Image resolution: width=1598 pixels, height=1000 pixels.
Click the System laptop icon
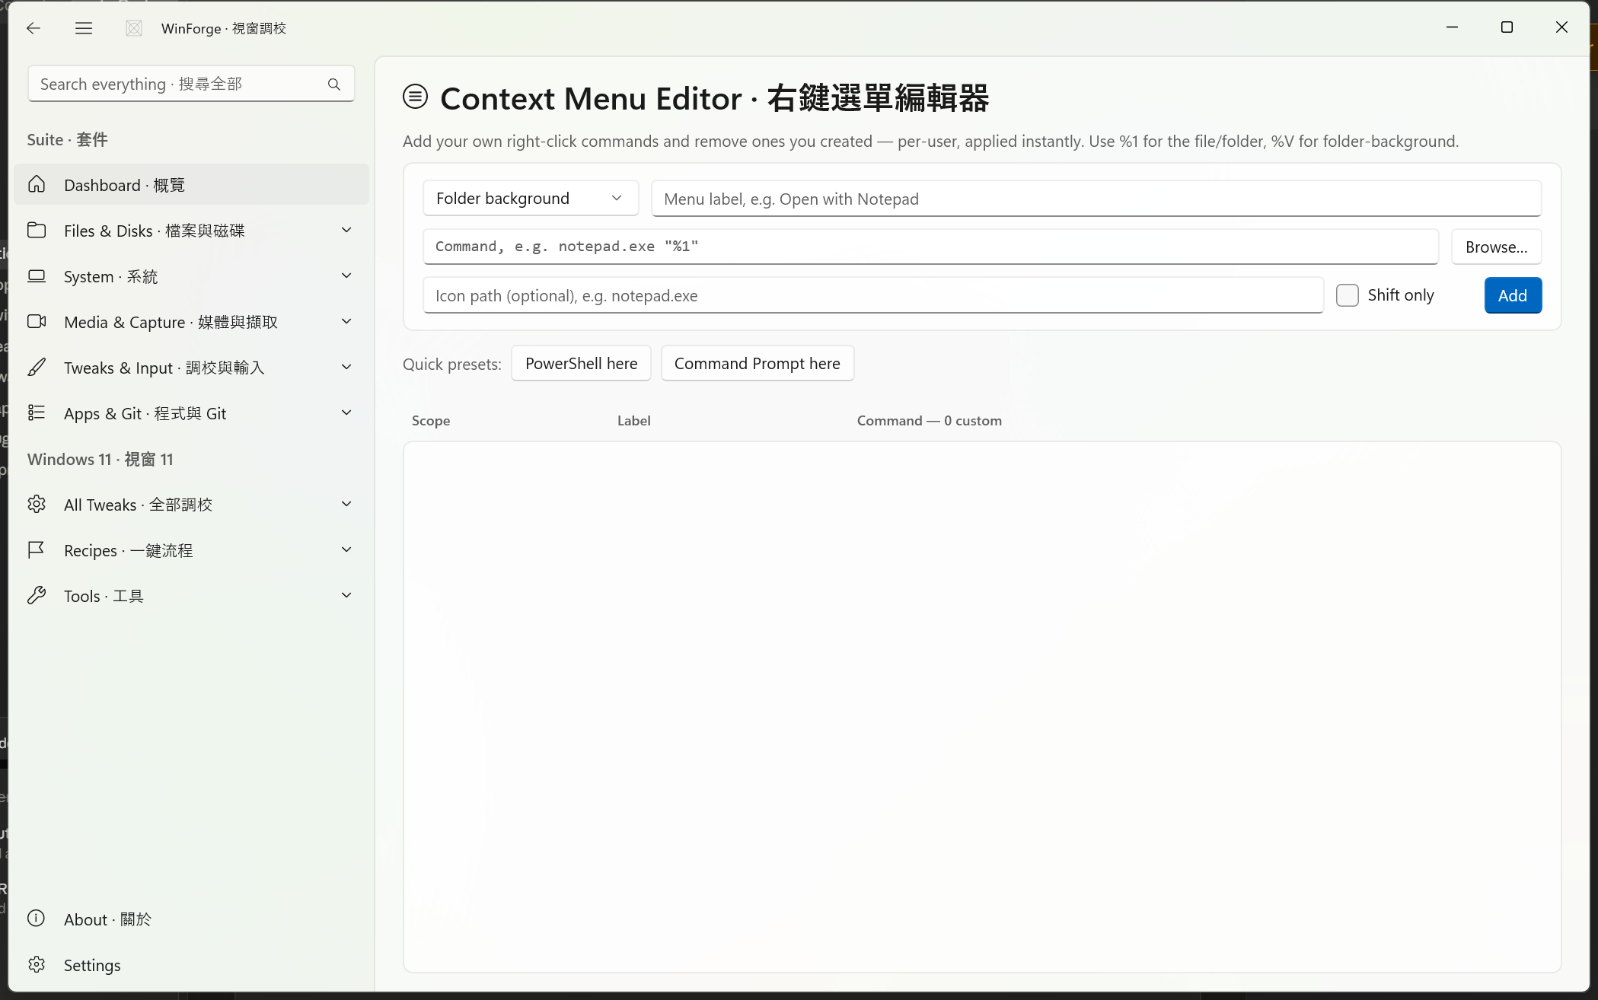pyautogui.click(x=37, y=275)
